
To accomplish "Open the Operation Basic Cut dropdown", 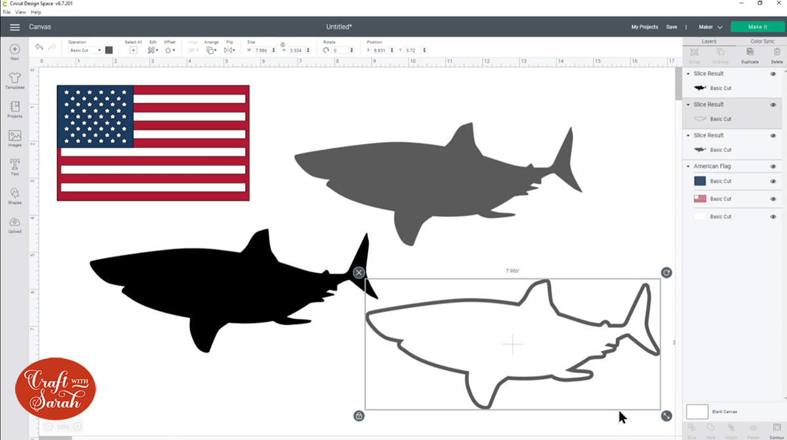I will (85, 50).
